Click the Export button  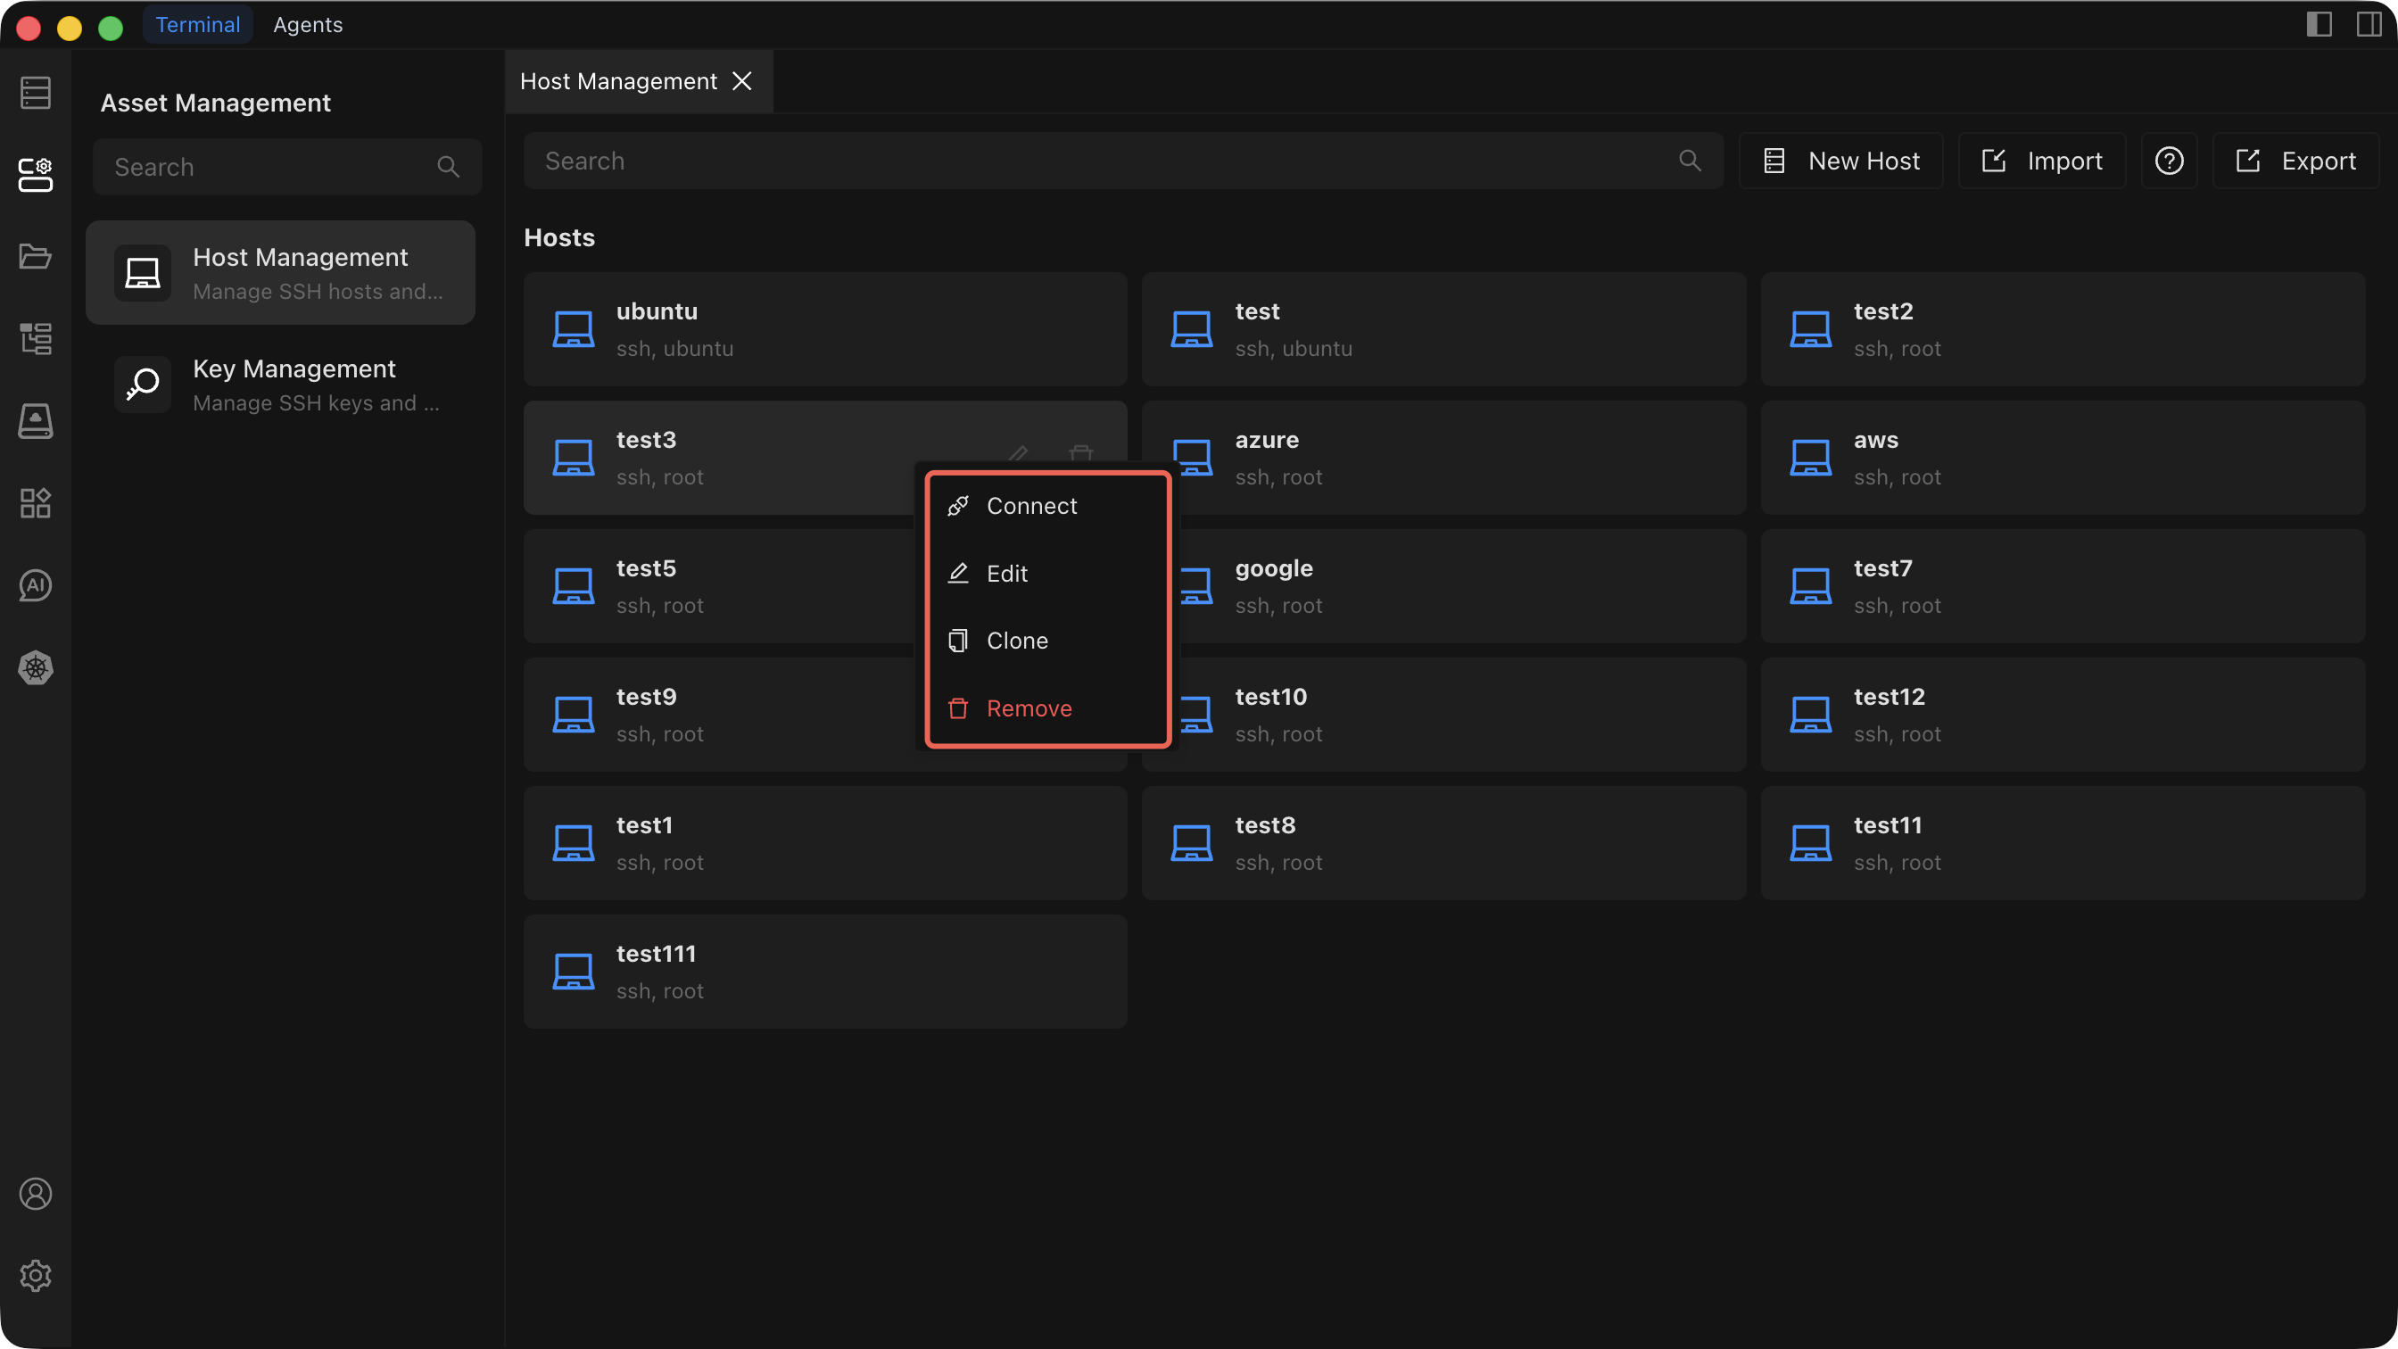(2295, 161)
